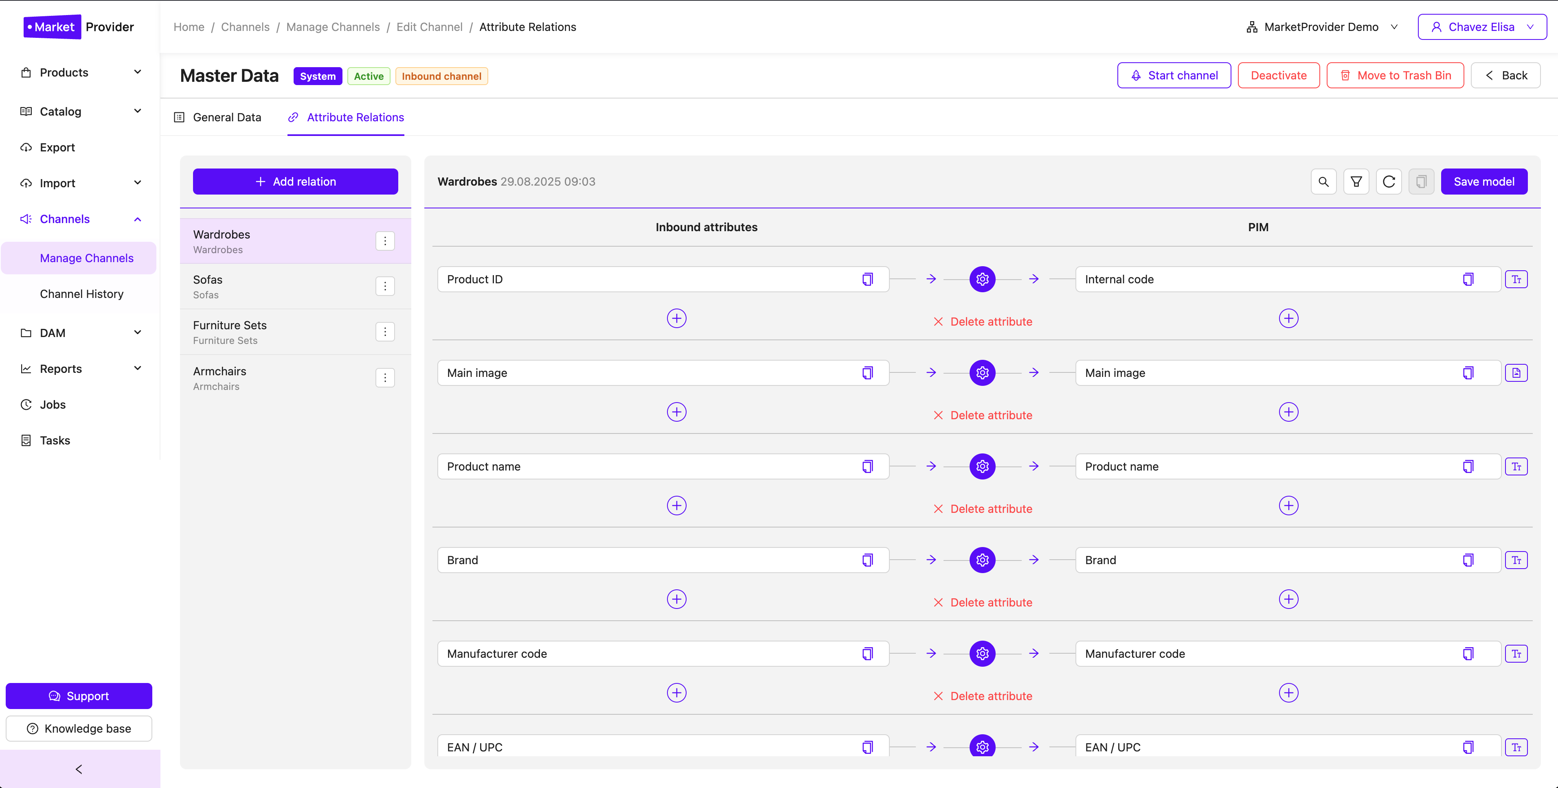Click copy icon in Main image inbound field
The image size is (1558, 788).
coord(867,373)
